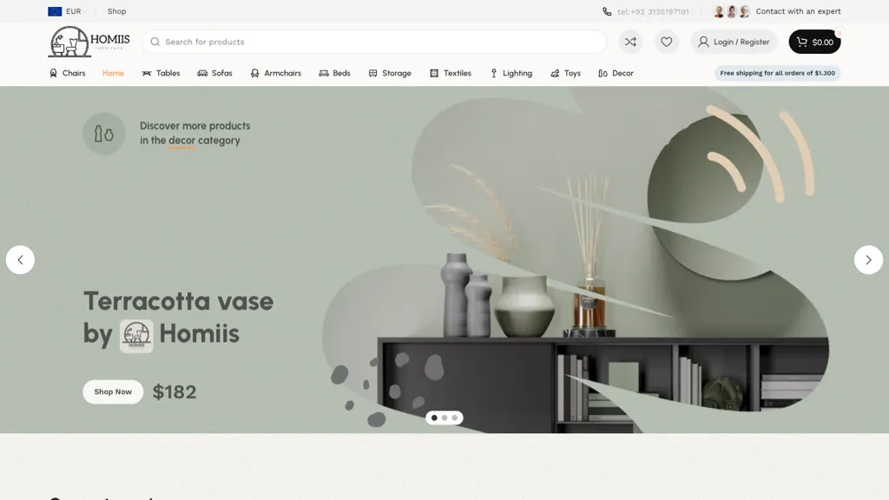Click the Armchairs category icon

tap(254, 73)
